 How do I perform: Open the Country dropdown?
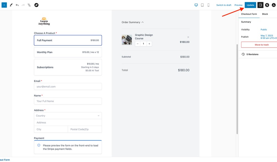click(68, 116)
